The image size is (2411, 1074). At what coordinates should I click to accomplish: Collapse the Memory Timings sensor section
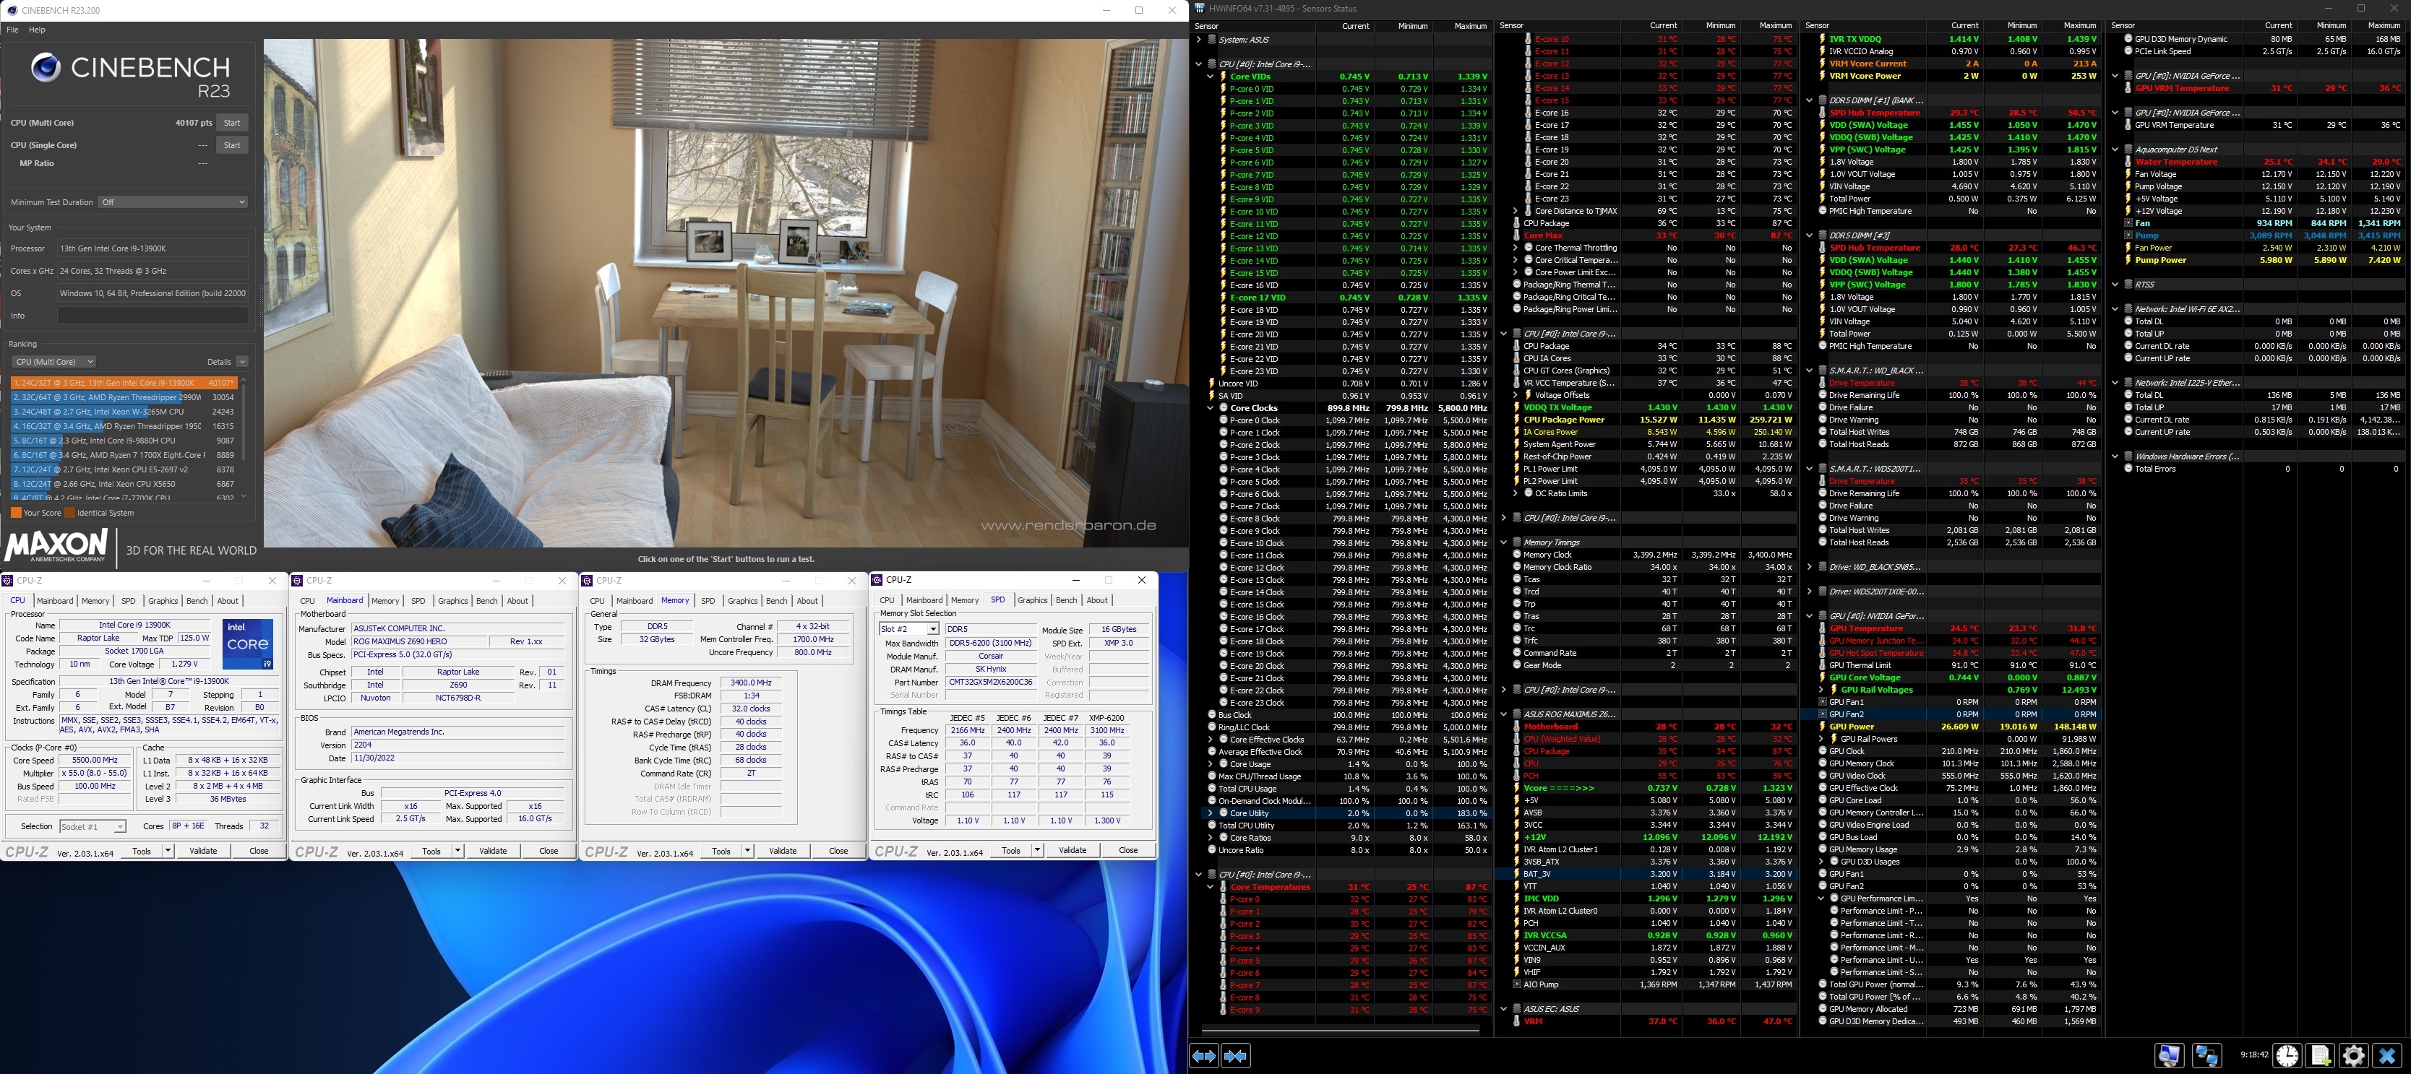1504,542
